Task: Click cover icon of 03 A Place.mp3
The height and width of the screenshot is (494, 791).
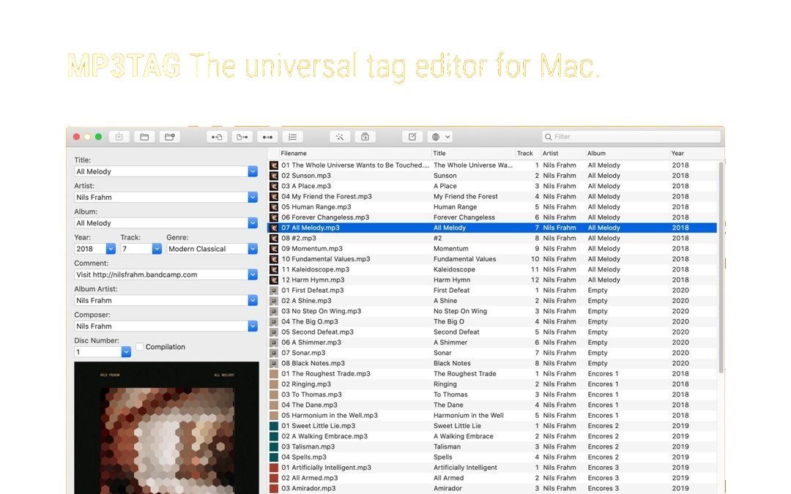Action: point(274,186)
